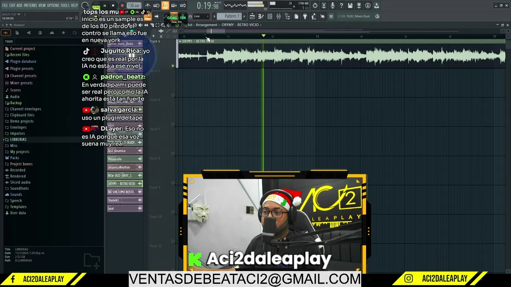Toggle mute for Track 5
This screenshot has width=511, height=287.
(173, 95)
